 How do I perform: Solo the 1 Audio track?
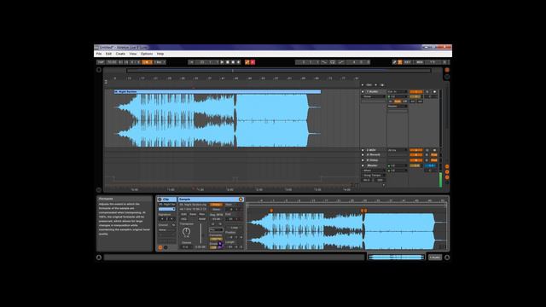pos(427,91)
